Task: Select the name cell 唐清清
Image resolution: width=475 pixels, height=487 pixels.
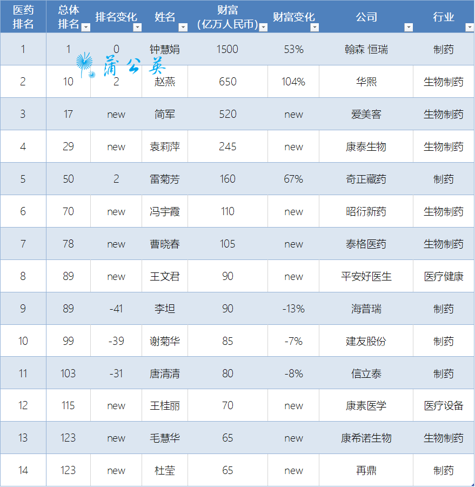Action: pos(165,373)
